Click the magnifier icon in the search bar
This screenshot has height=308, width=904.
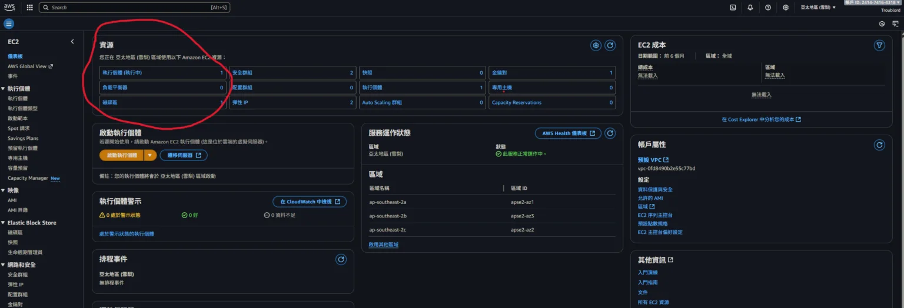tap(46, 8)
